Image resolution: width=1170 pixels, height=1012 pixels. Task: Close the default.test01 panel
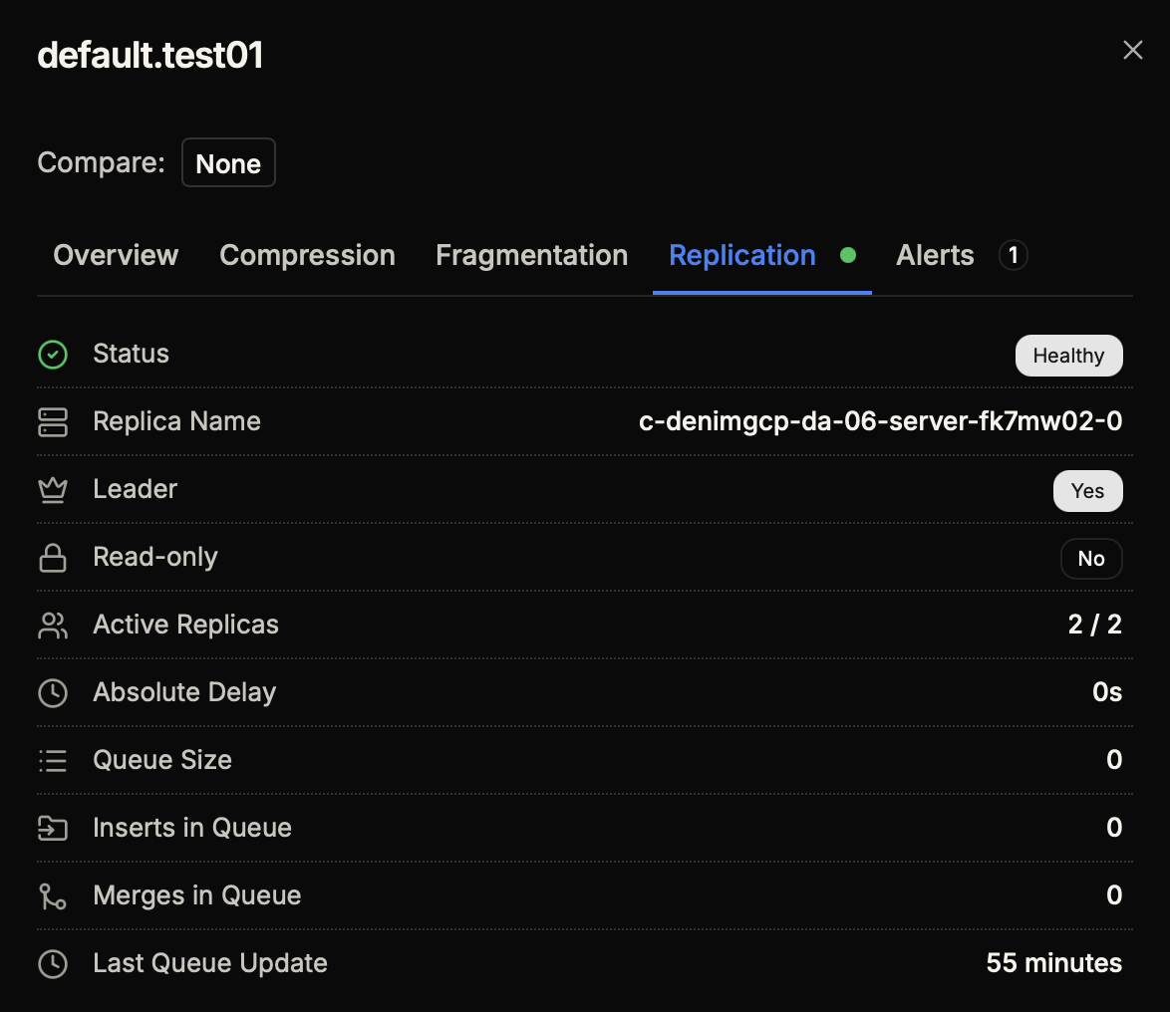click(1132, 51)
